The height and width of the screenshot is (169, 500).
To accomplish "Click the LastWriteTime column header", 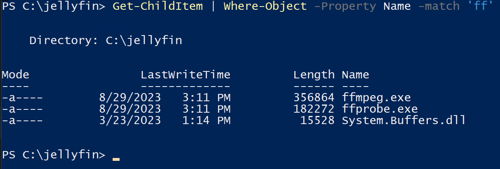I will coord(185,75).
